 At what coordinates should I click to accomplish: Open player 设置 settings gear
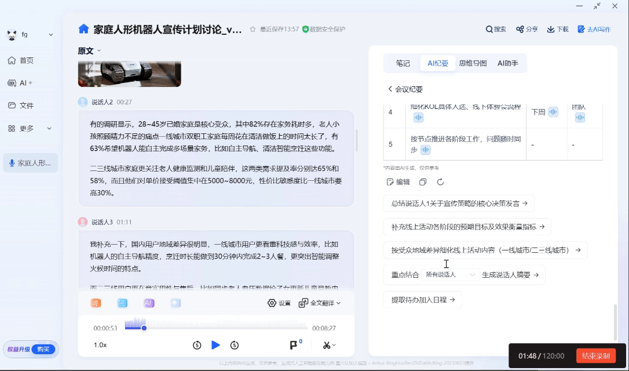(x=272, y=302)
